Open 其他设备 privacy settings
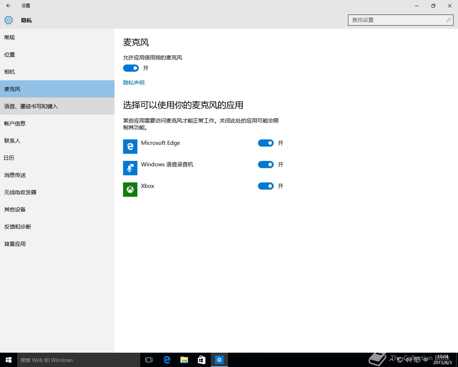 [x=57, y=209]
